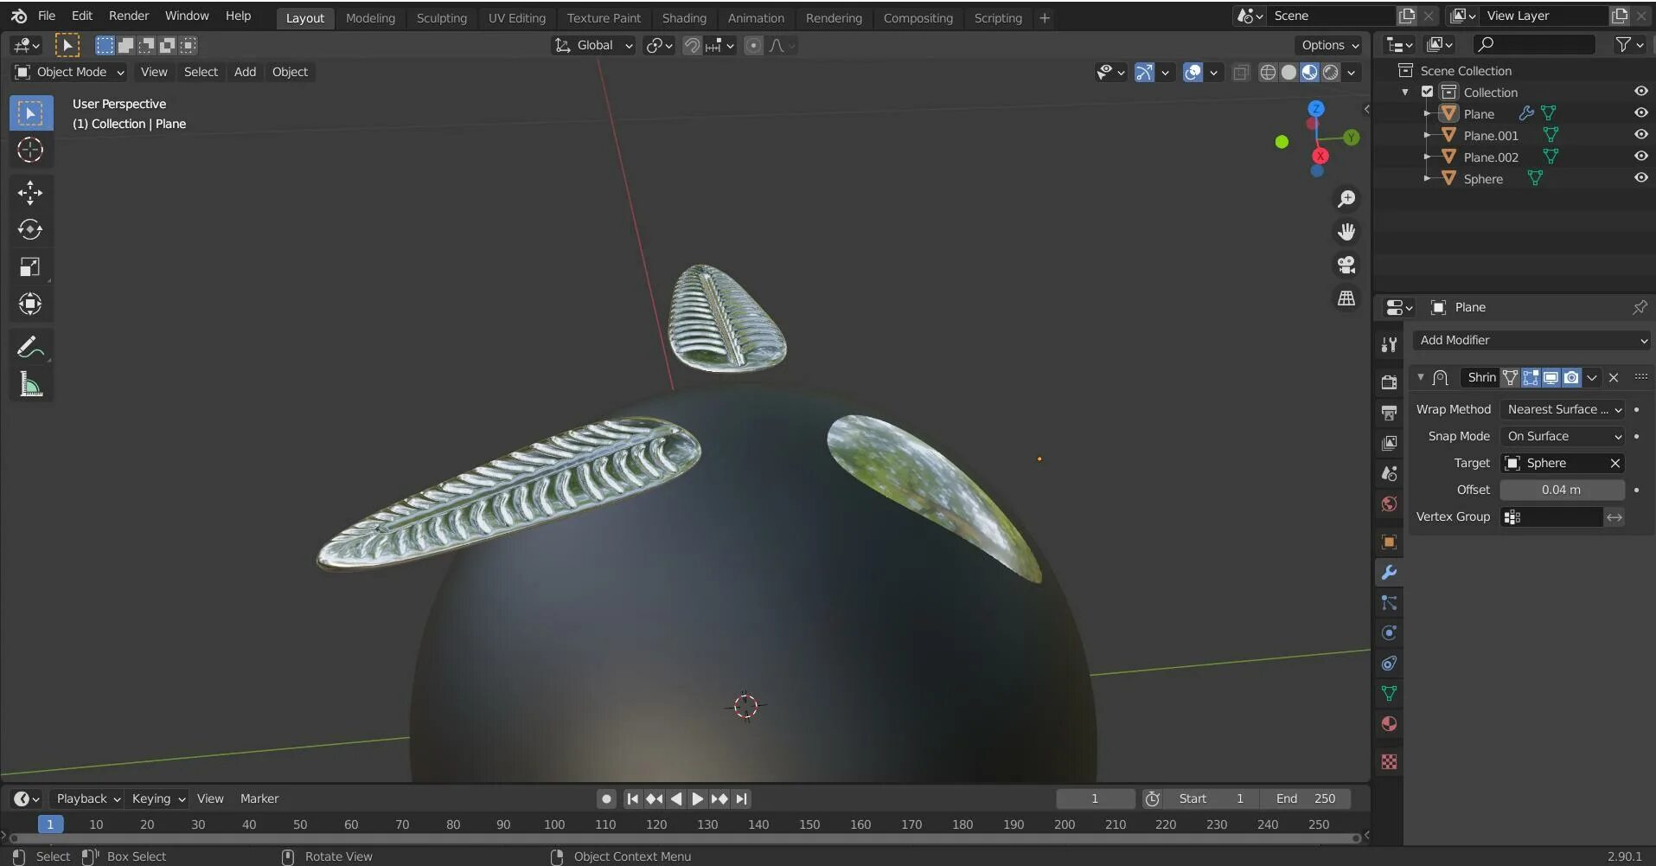Switch to the UV Editing workspace tab
The height and width of the screenshot is (866, 1656).
pos(517,17)
